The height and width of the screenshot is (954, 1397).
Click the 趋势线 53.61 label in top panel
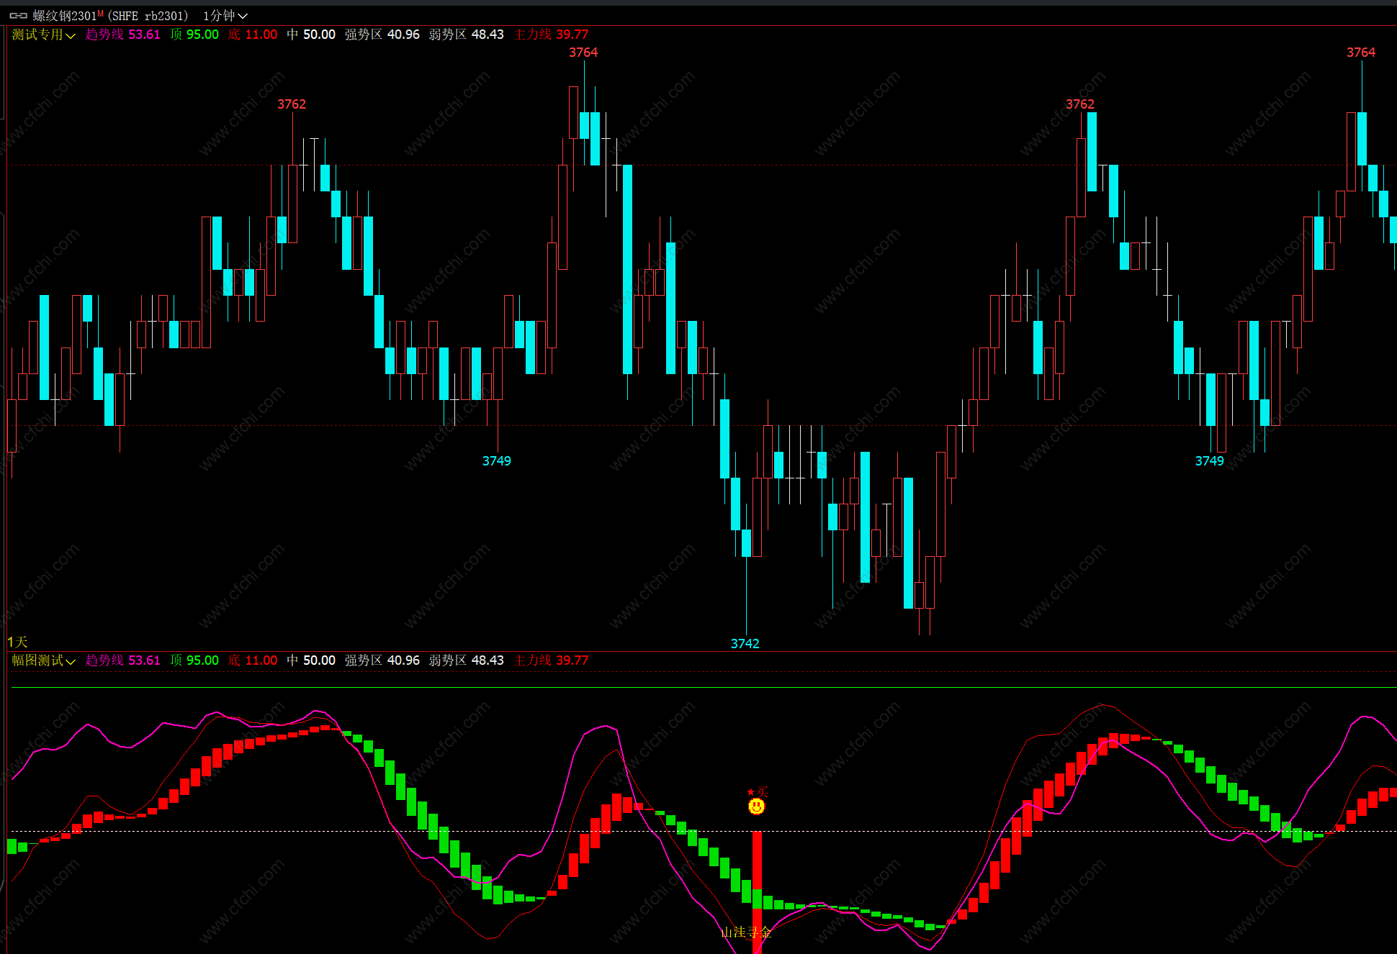tap(122, 35)
